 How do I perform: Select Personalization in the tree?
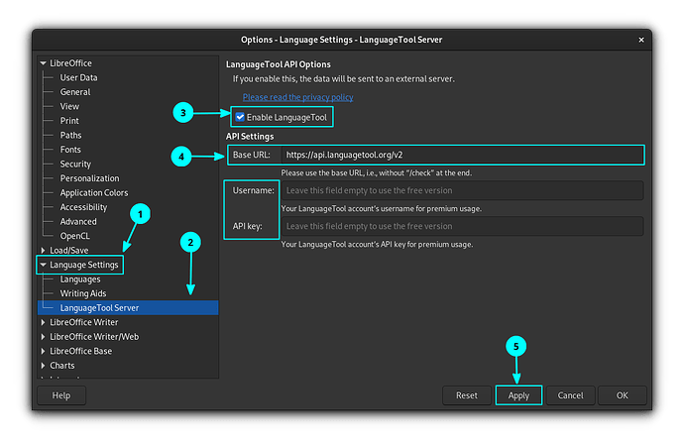pos(89,178)
